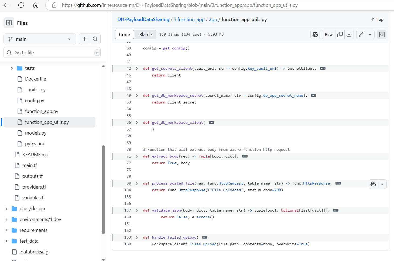The width and height of the screenshot is (394, 261).
Task: Expand the tests folder chevron
Action: pos(12,68)
